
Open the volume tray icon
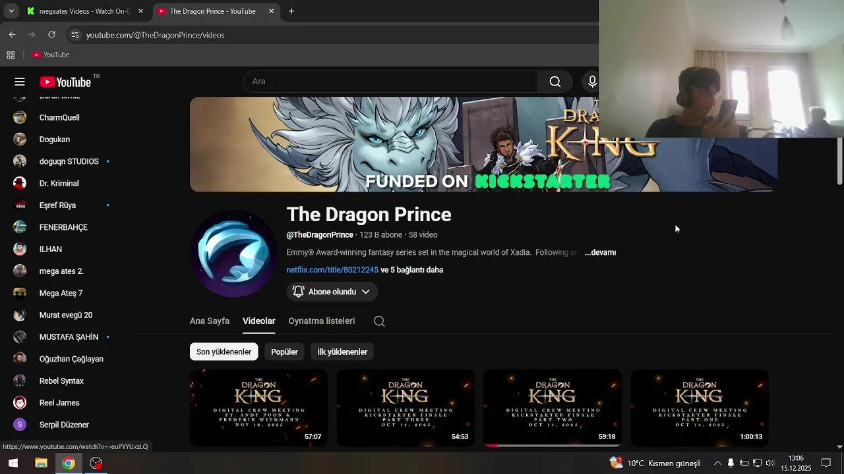769,463
